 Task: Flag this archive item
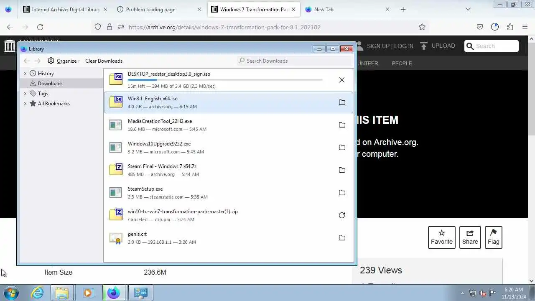tap(494, 237)
